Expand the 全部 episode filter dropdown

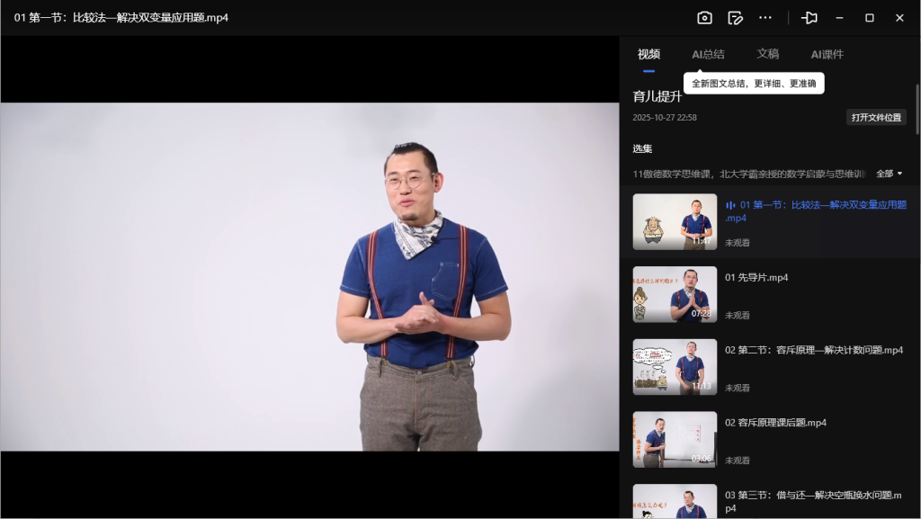coord(889,174)
